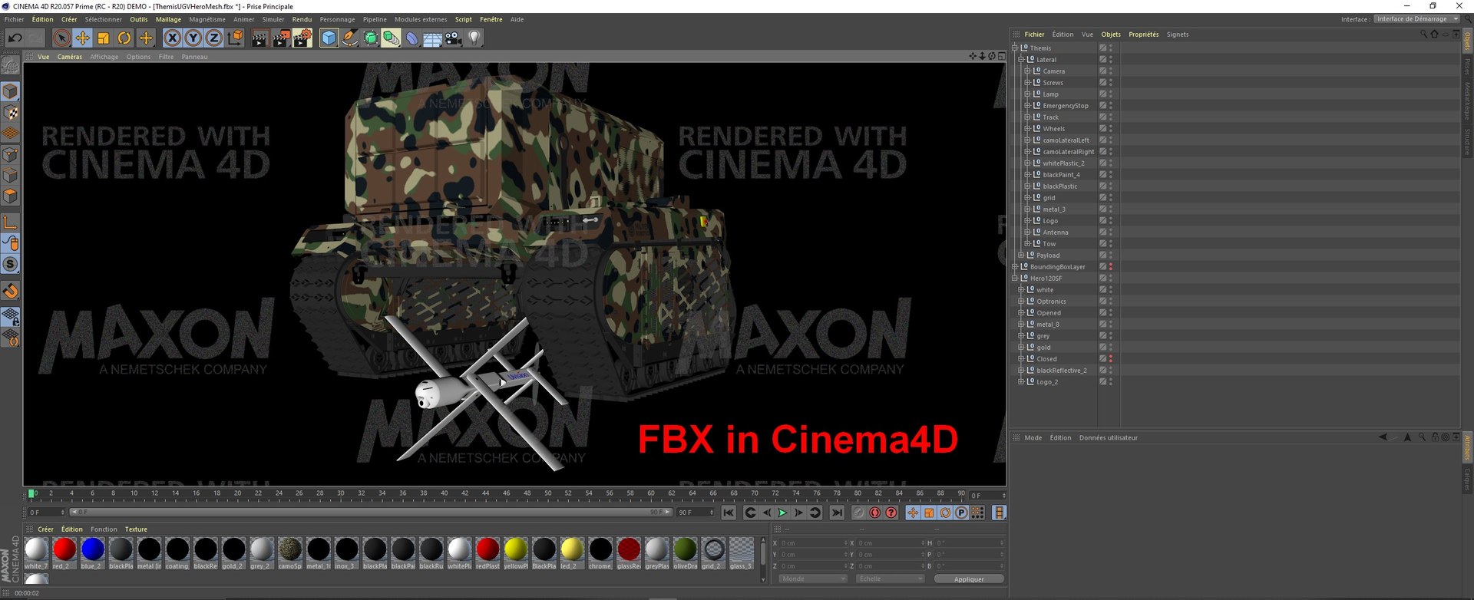Open the Script menu

(x=464, y=19)
